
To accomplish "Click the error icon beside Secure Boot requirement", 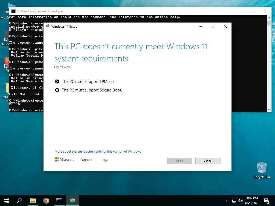I will 57,90.
